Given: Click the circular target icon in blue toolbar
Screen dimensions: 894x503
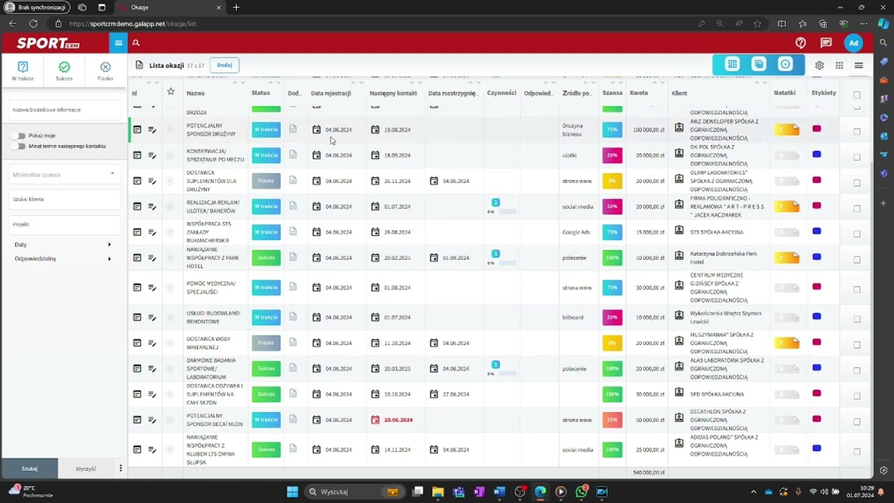Looking at the screenshot, I should (785, 64).
